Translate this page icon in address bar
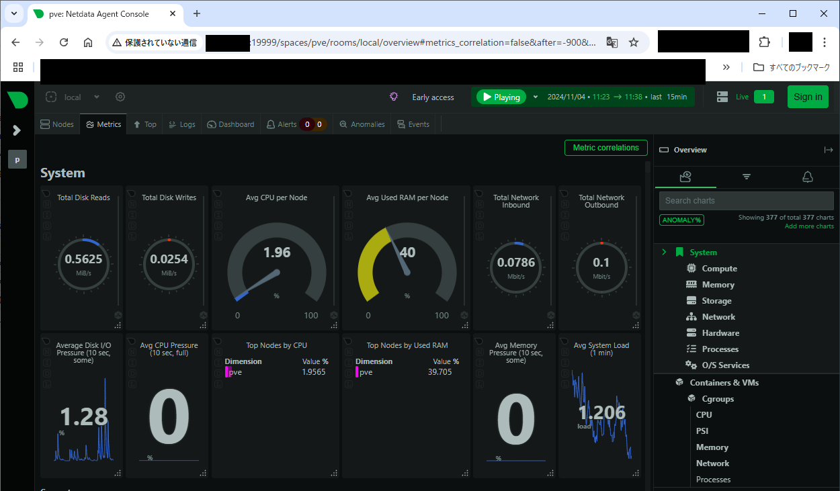This screenshot has height=491, width=840. click(x=612, y=42)
